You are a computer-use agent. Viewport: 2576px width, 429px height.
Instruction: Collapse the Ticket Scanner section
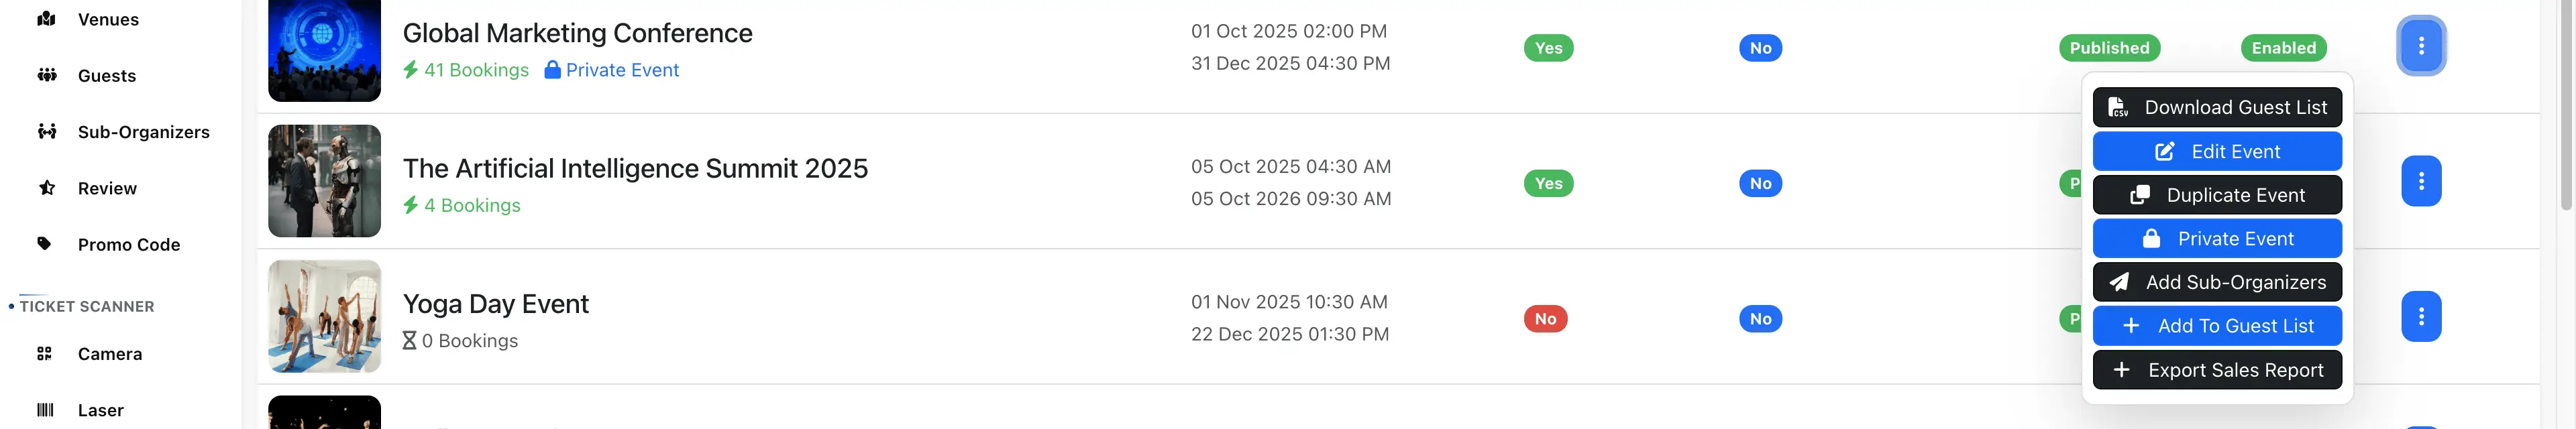[86, 306]
